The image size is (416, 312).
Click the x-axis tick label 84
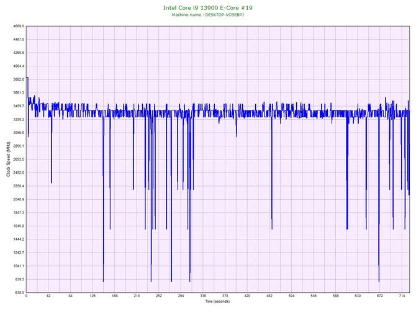point(70,296)
